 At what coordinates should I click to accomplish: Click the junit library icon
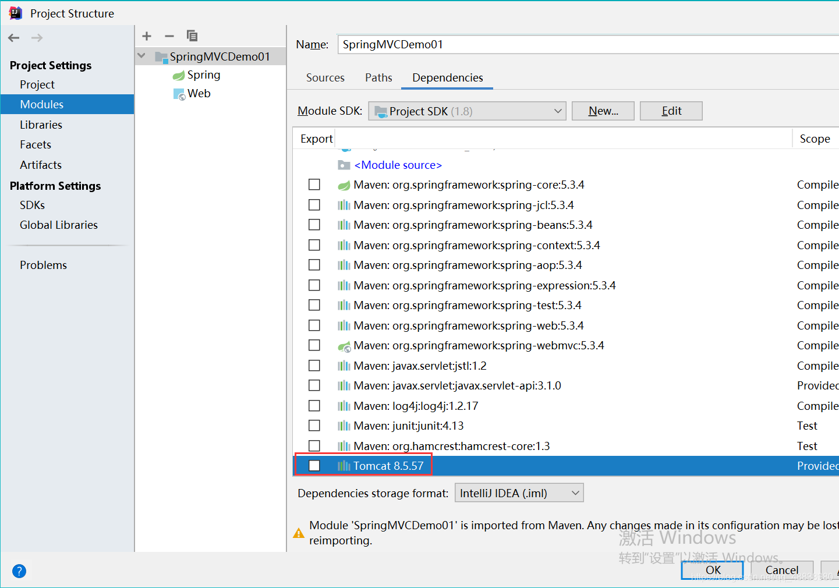click(344, 426)
